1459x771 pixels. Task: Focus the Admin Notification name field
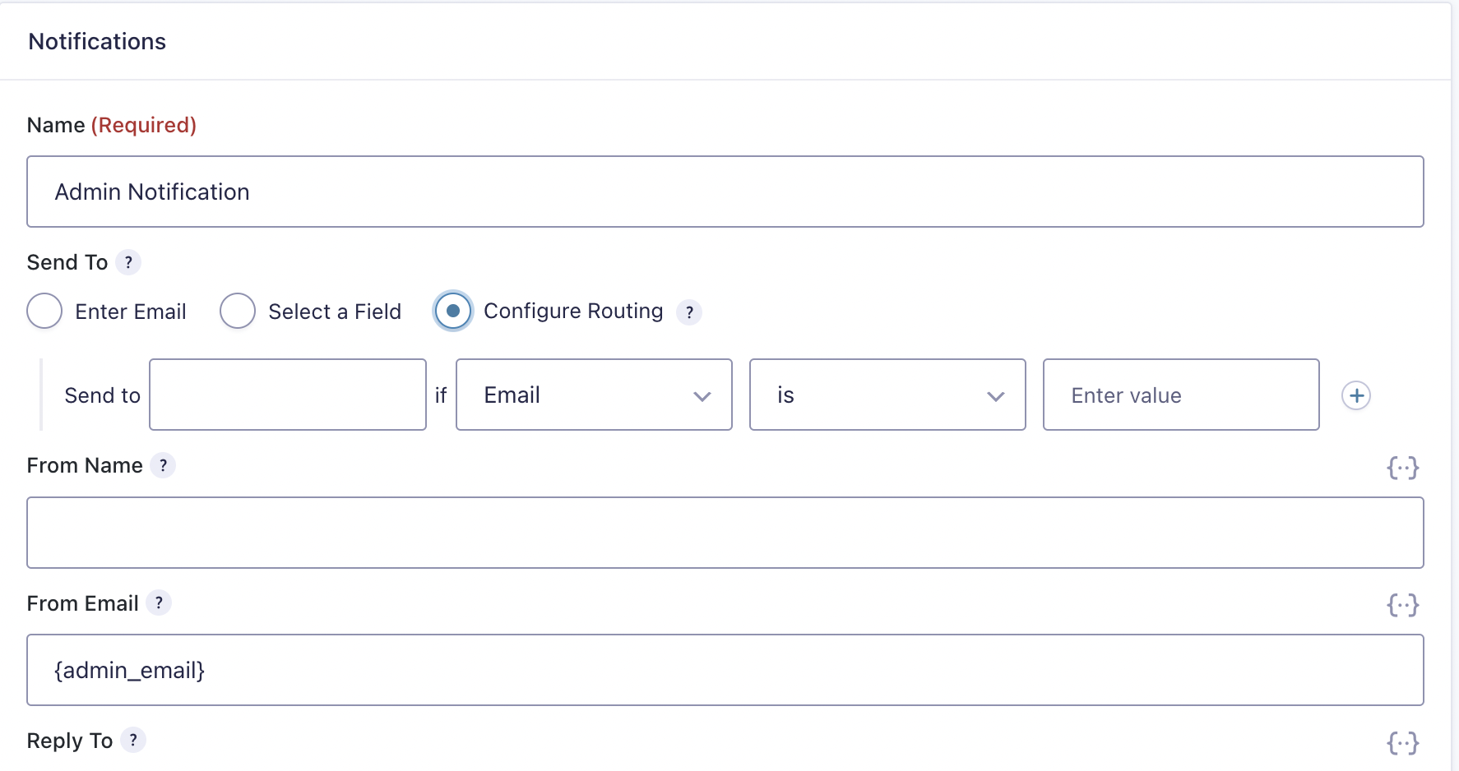pos(725,192)
